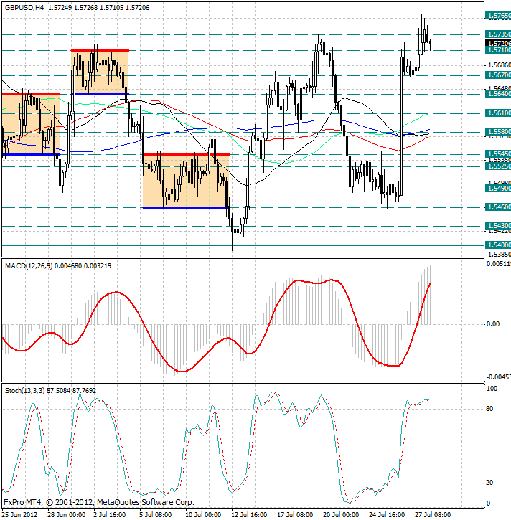The height and width of the screenshot is (520, 511).
Task: Click the MACD axis -0.00453 value
Action: [499, 377]
